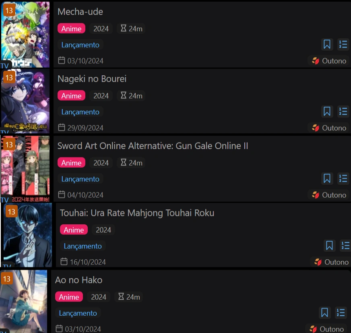Screen dimensions: 351x333
Task: Bookmark the Mecha-ude anime
Action: click(x=327, y=44)
